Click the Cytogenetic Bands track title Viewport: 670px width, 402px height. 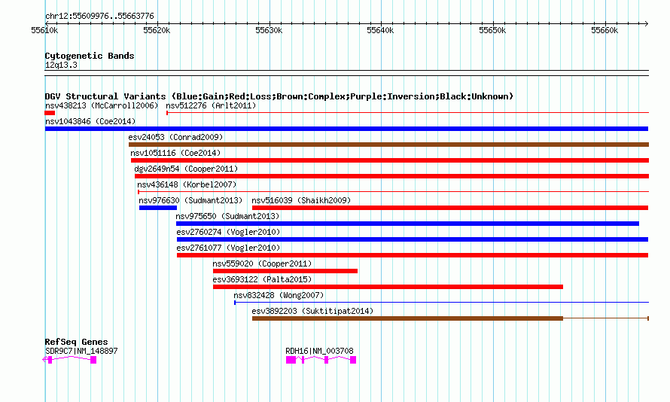(90, 56)
